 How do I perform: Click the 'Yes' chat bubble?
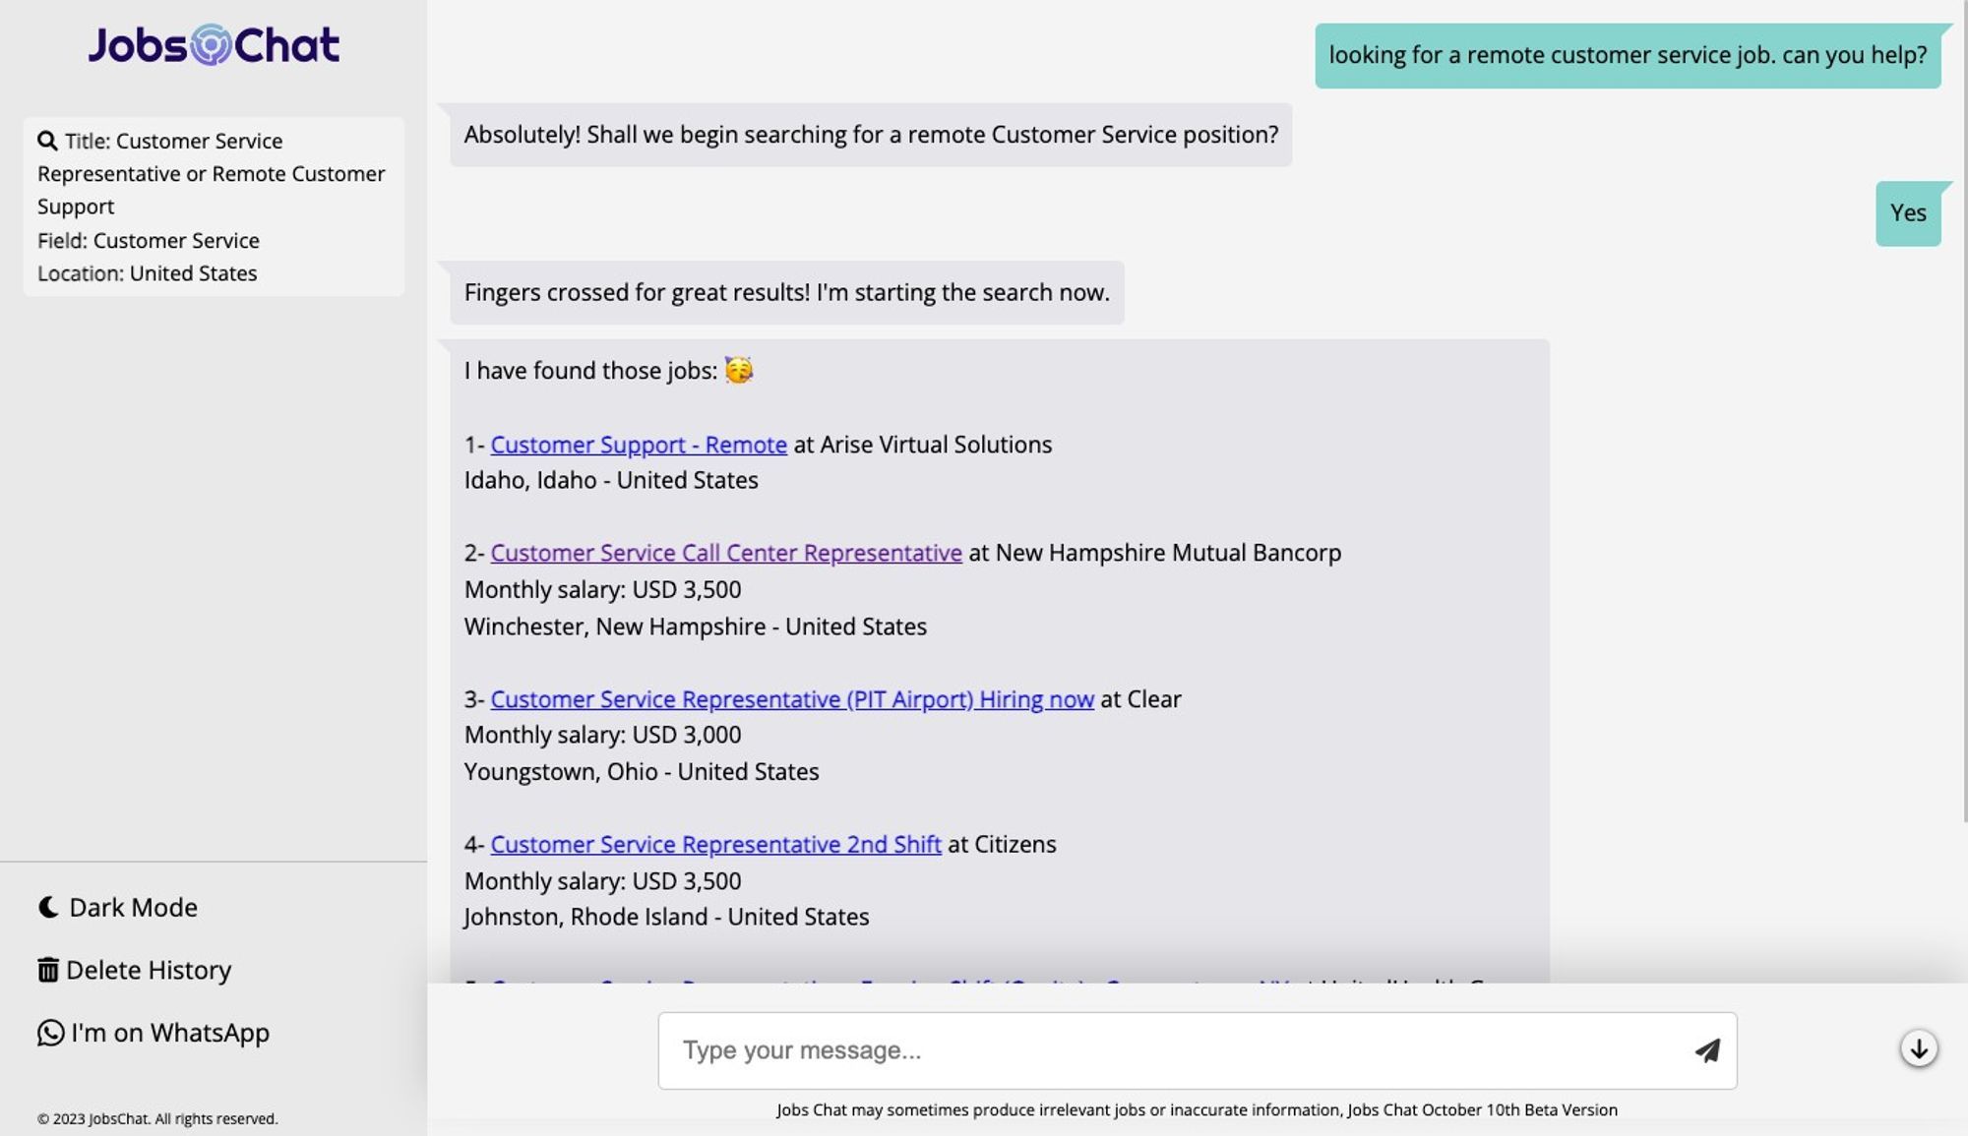[x=1908, y=213]
